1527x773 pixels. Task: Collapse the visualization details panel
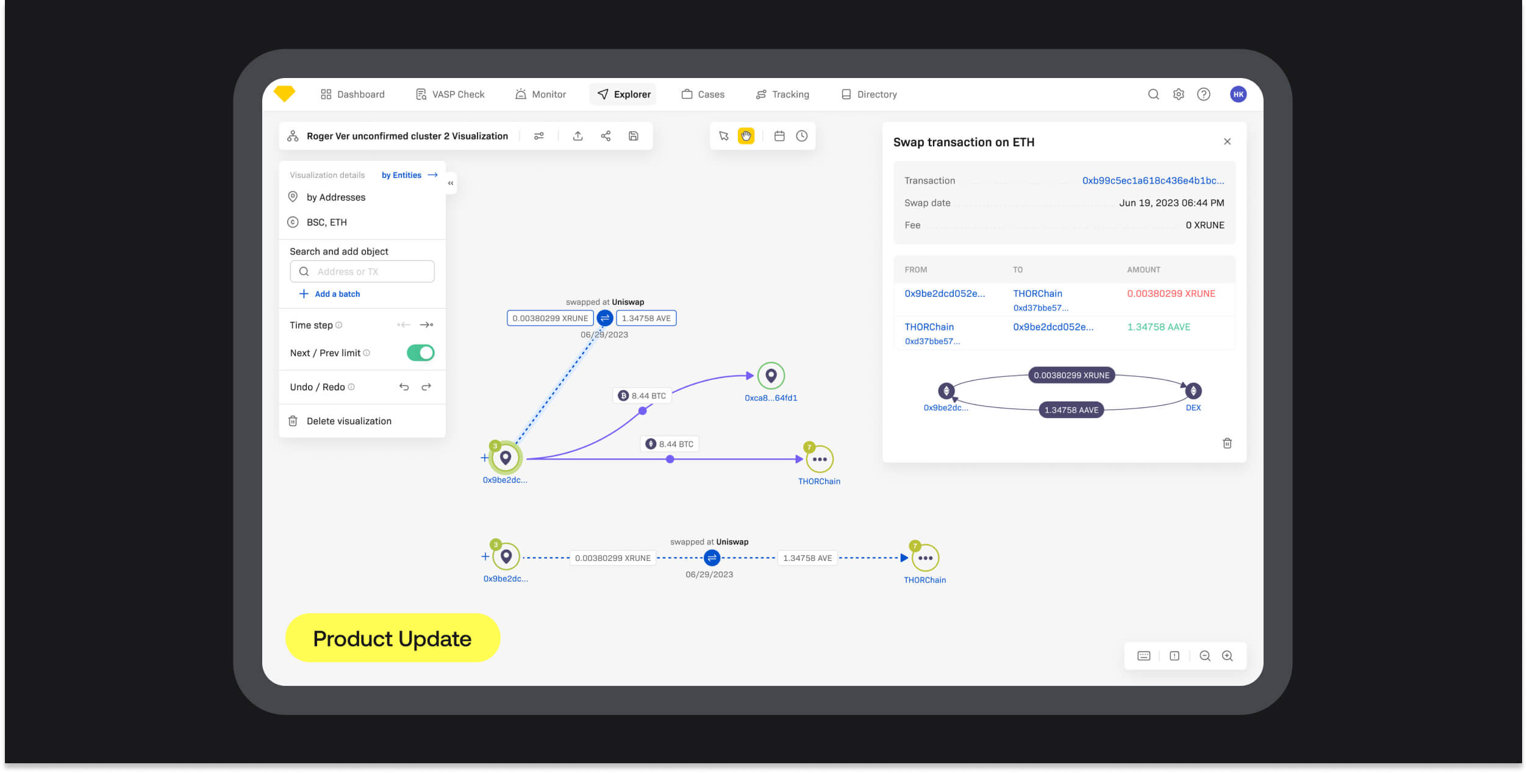(451, 183)
